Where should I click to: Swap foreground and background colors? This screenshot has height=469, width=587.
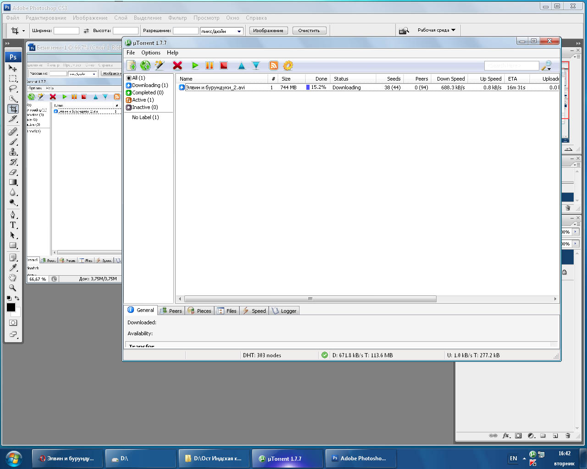point(17,298)
